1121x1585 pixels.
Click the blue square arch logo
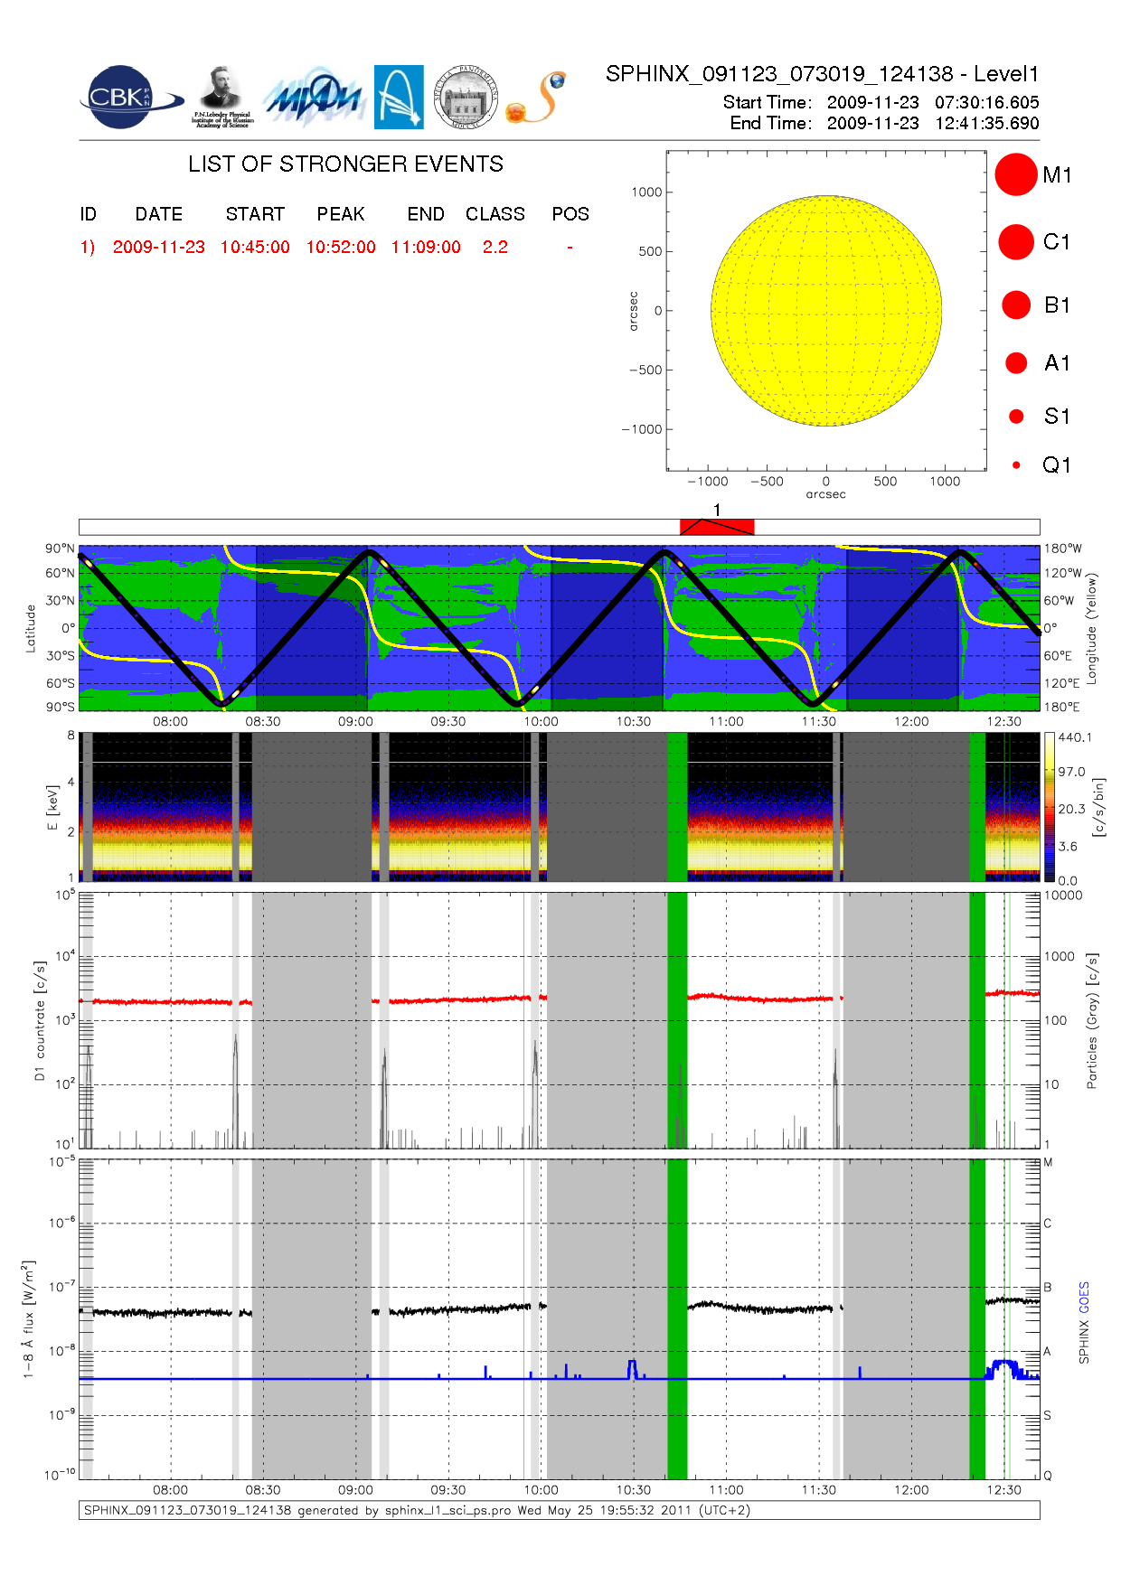399,97
